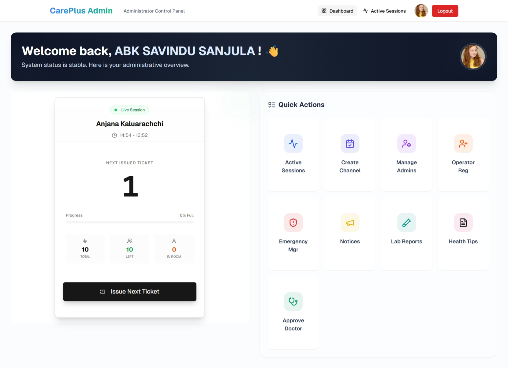Open the admin profile avatar in navbar

(421, 11)
